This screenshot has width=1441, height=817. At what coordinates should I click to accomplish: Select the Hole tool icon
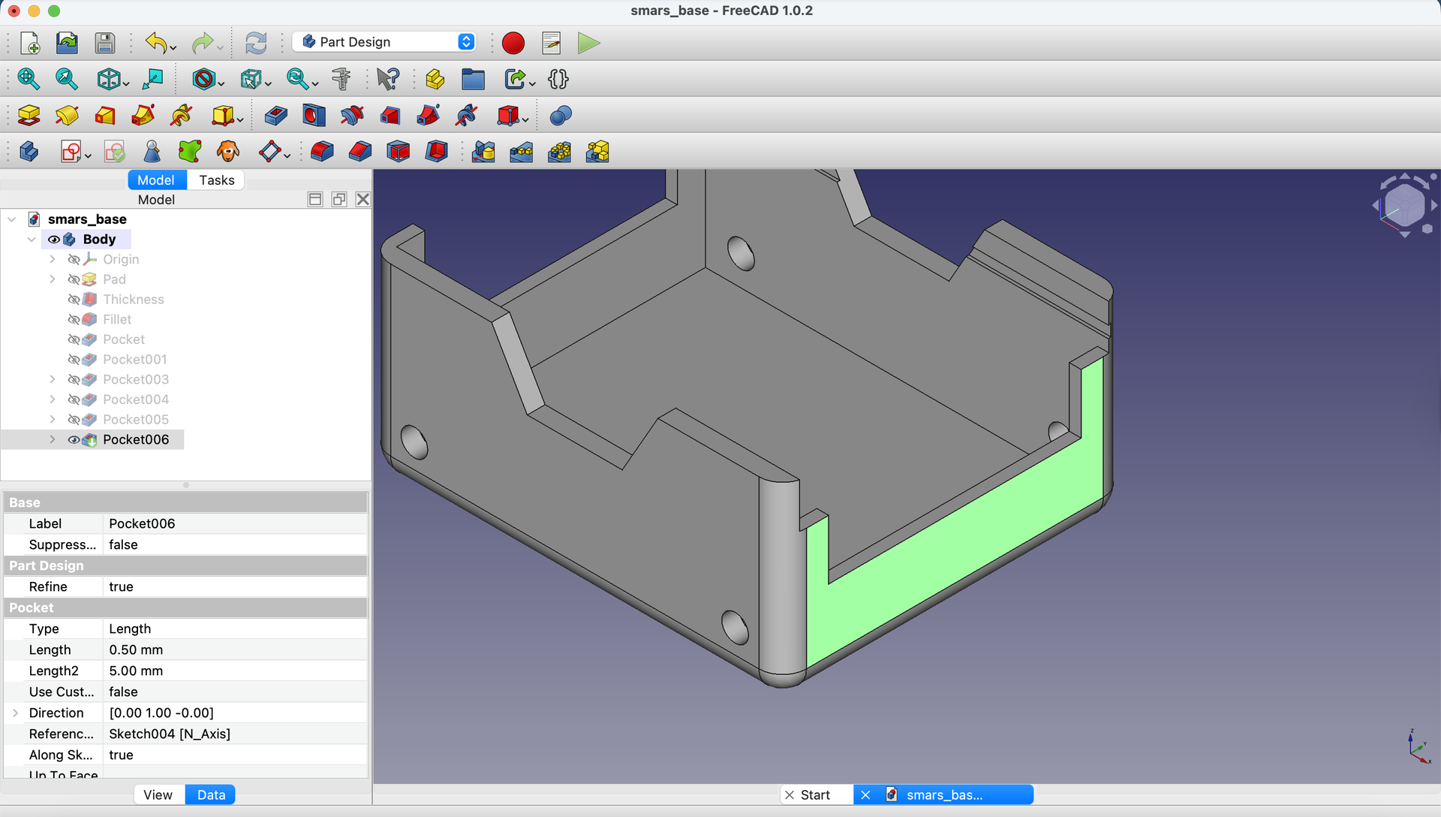pyautogui.click(x=314, y=116)
